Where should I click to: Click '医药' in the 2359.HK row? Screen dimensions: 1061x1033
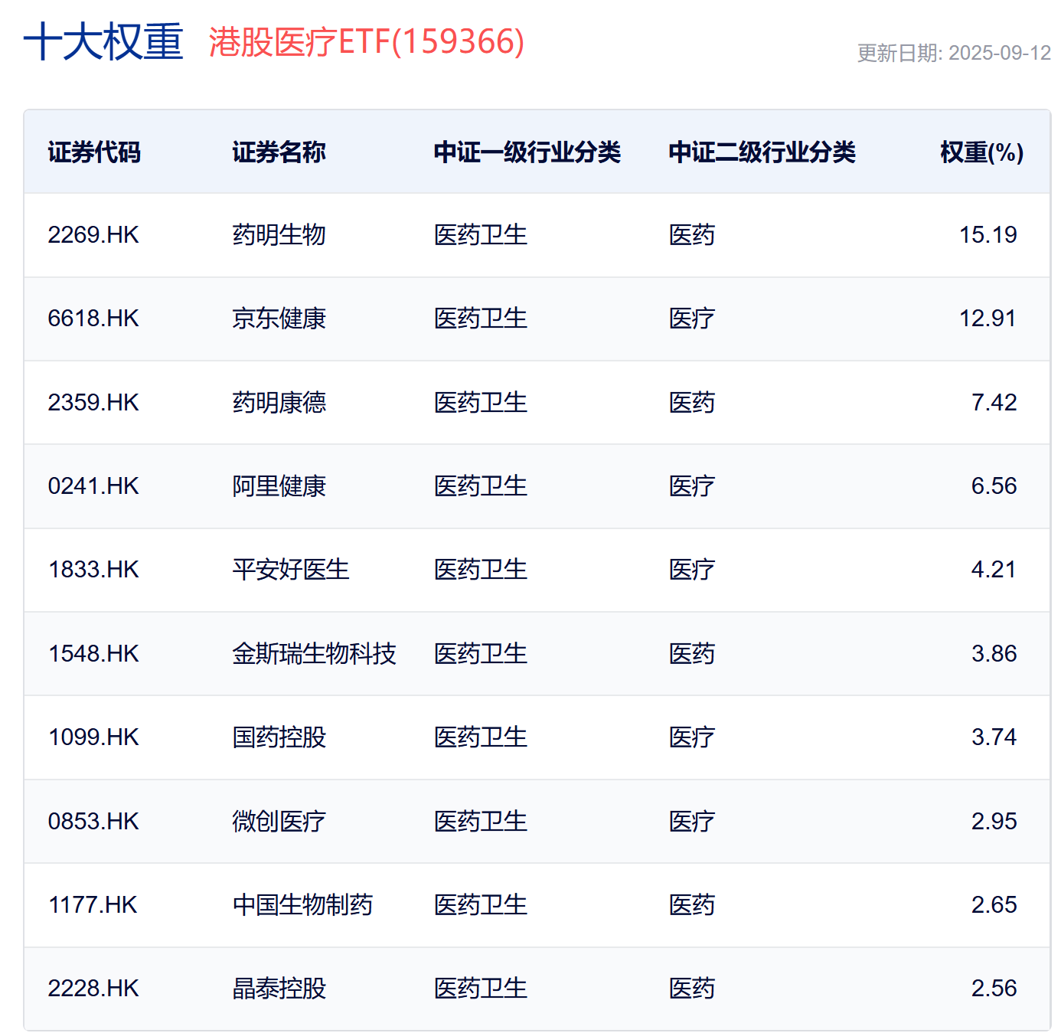pyautogui.click(x=692, y=403)
